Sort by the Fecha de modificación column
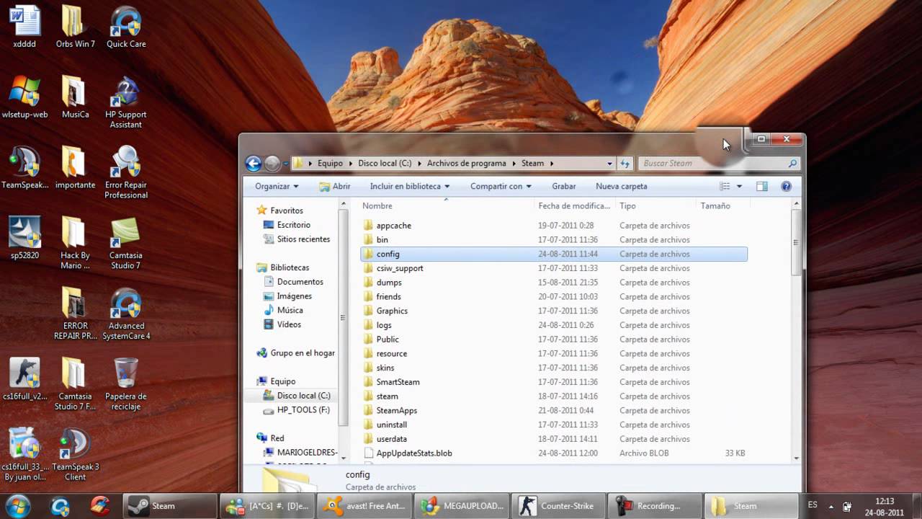Screen dimensions: 922x519 point(574,206)
